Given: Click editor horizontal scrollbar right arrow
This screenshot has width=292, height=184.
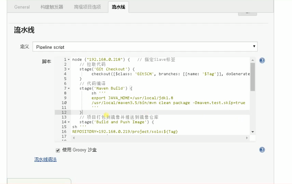Looking at the screenshot, I should point(247,138).
